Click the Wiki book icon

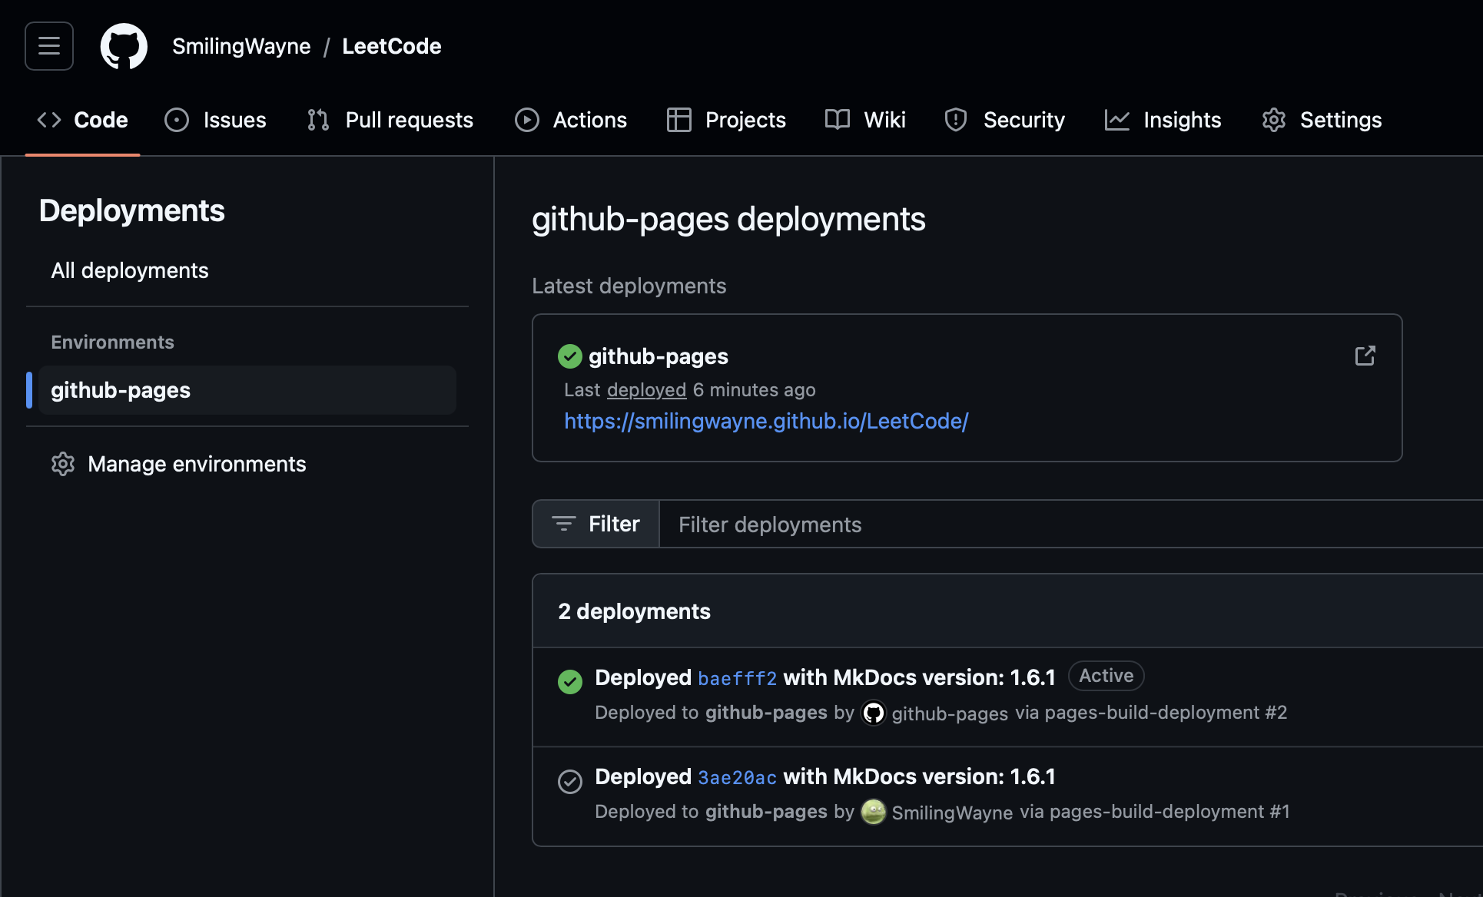click(838, 120)
